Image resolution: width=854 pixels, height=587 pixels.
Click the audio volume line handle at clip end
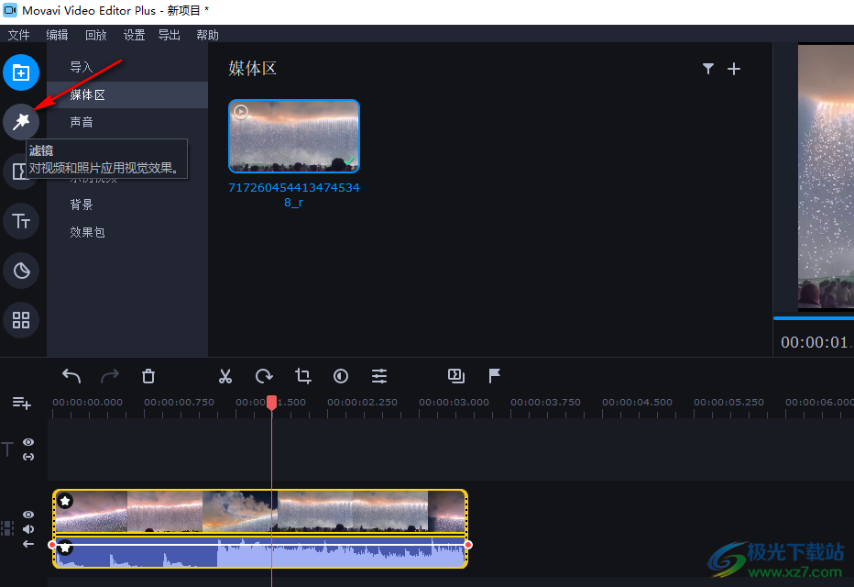point(468,545)
